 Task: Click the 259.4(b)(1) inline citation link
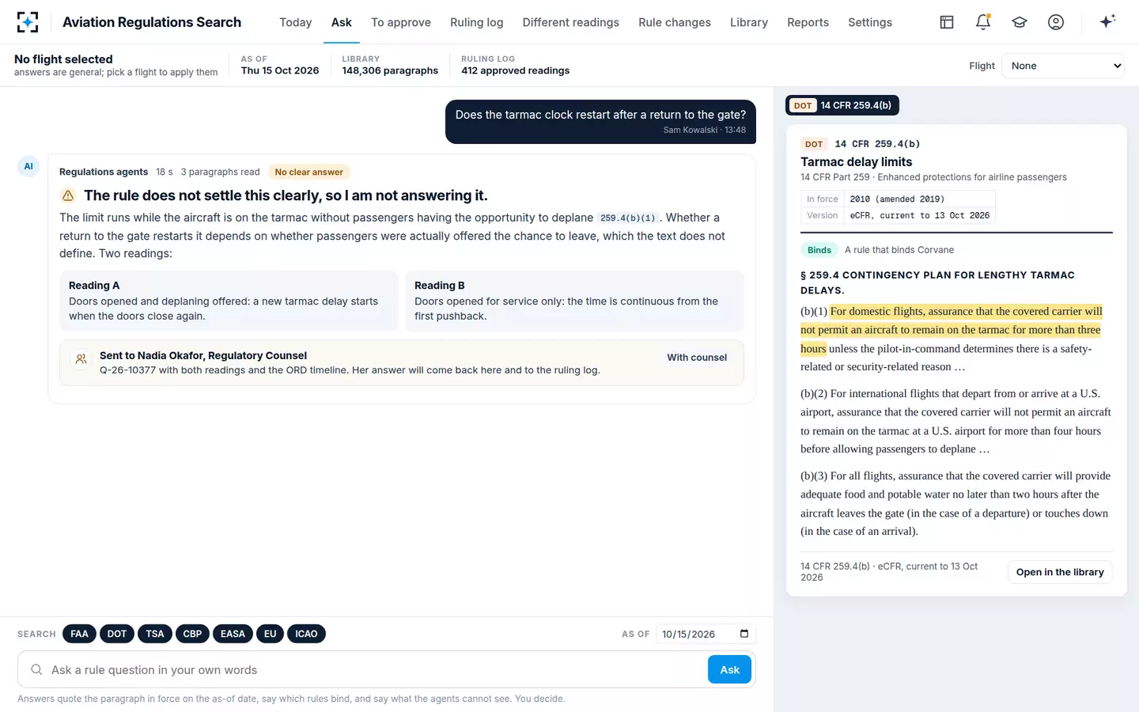coord(628,218)
